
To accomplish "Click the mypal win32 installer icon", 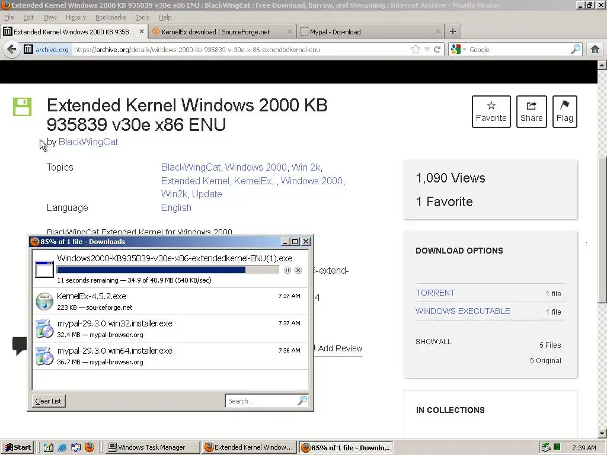I will pos(44,328).
